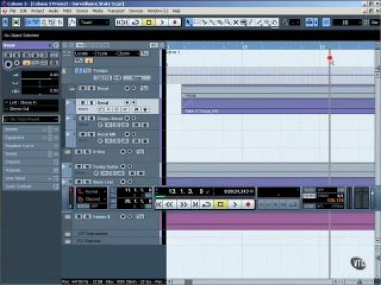Click Show Inspector icon in toolbar

(29, 22)
